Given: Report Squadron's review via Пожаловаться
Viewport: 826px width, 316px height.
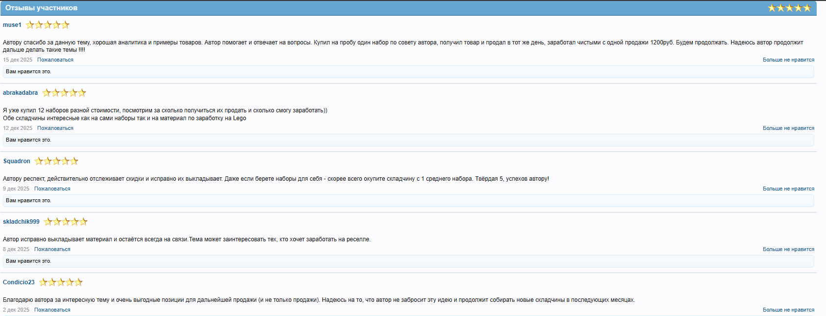Looking at the screenshot, I should click(x=52, y=189).
